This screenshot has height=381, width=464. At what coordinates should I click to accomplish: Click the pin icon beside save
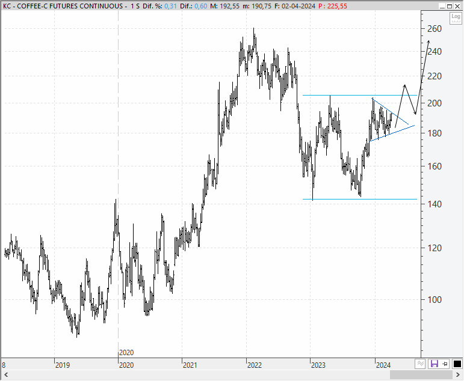(x=445, y=364)
